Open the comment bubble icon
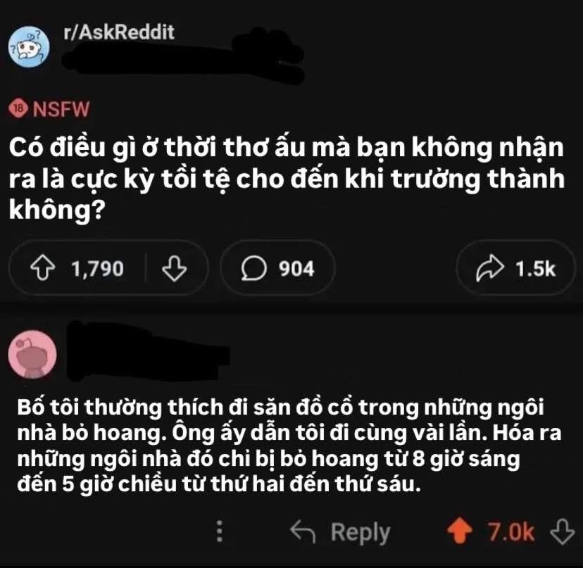 point(253,268)
